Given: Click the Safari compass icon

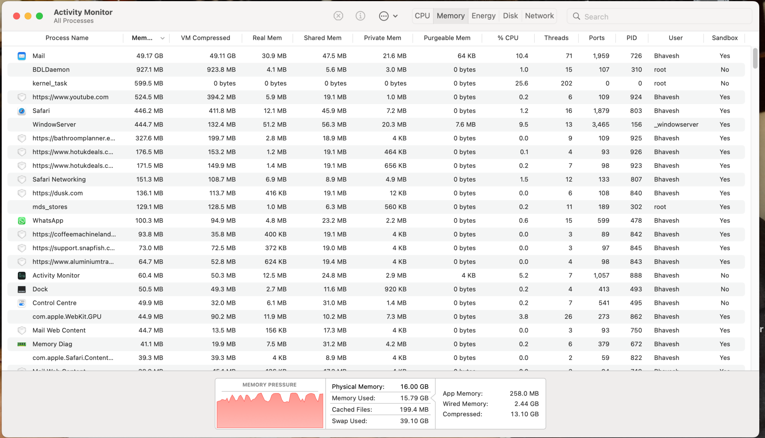Looking at the screenshot, I should coord(22,111).
